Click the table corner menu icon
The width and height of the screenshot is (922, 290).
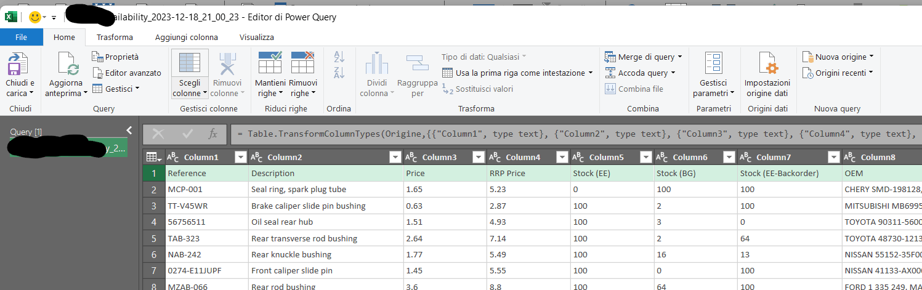pyautogui.click(x=154, y=157)
